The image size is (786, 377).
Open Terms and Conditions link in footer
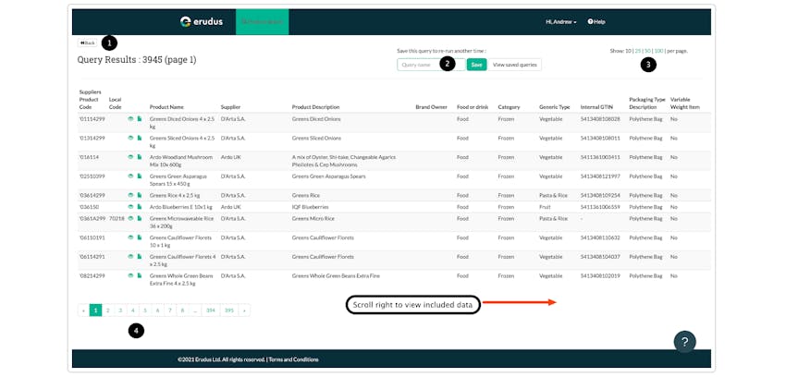coord(293,359)
